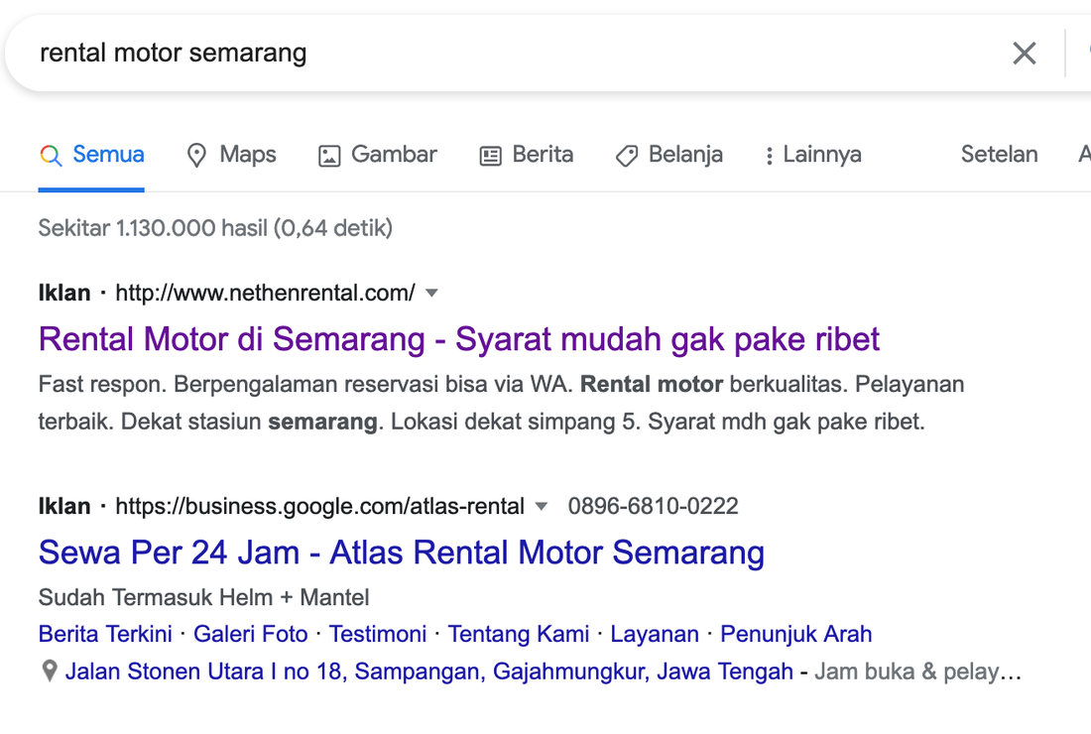
Task: Switch to the Berita tab
Action: [543, 155]
